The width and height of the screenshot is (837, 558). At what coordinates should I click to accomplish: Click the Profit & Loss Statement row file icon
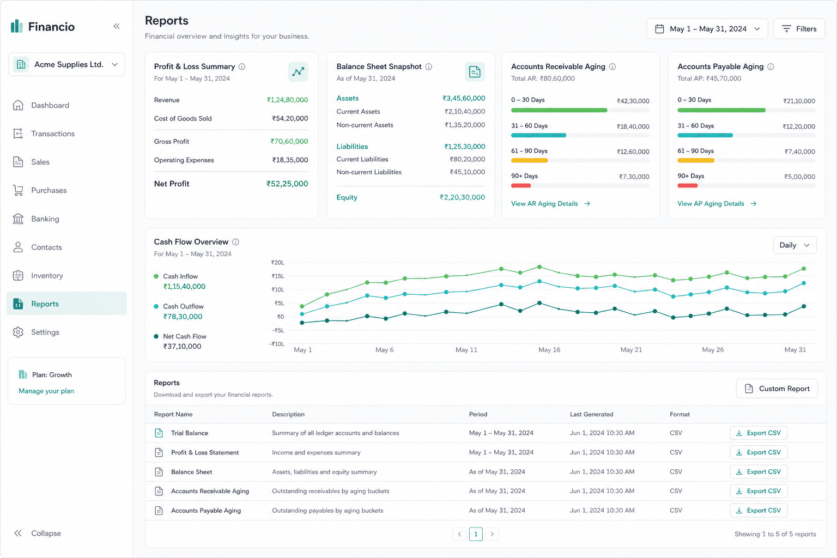pyautogui.click(x=159, y=452)
